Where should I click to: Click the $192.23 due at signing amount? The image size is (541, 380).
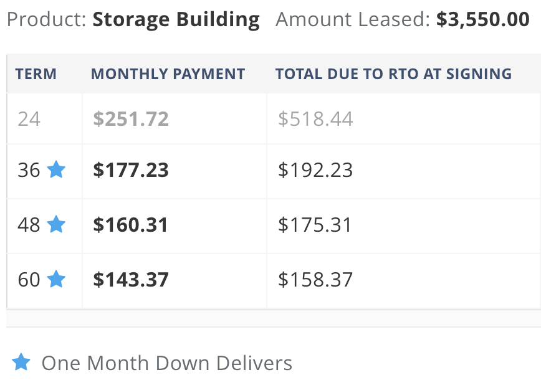coord(315,170)
